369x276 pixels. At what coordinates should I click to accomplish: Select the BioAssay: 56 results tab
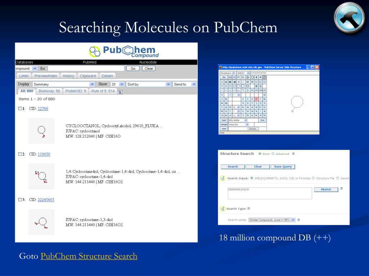coord(49,91)
